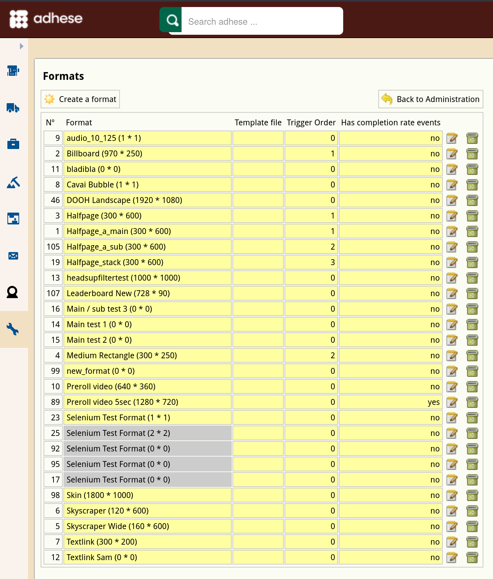Screen dimensions: 493x579
Task: Open the truck icon in sidebar
Action: pos(13,108)
